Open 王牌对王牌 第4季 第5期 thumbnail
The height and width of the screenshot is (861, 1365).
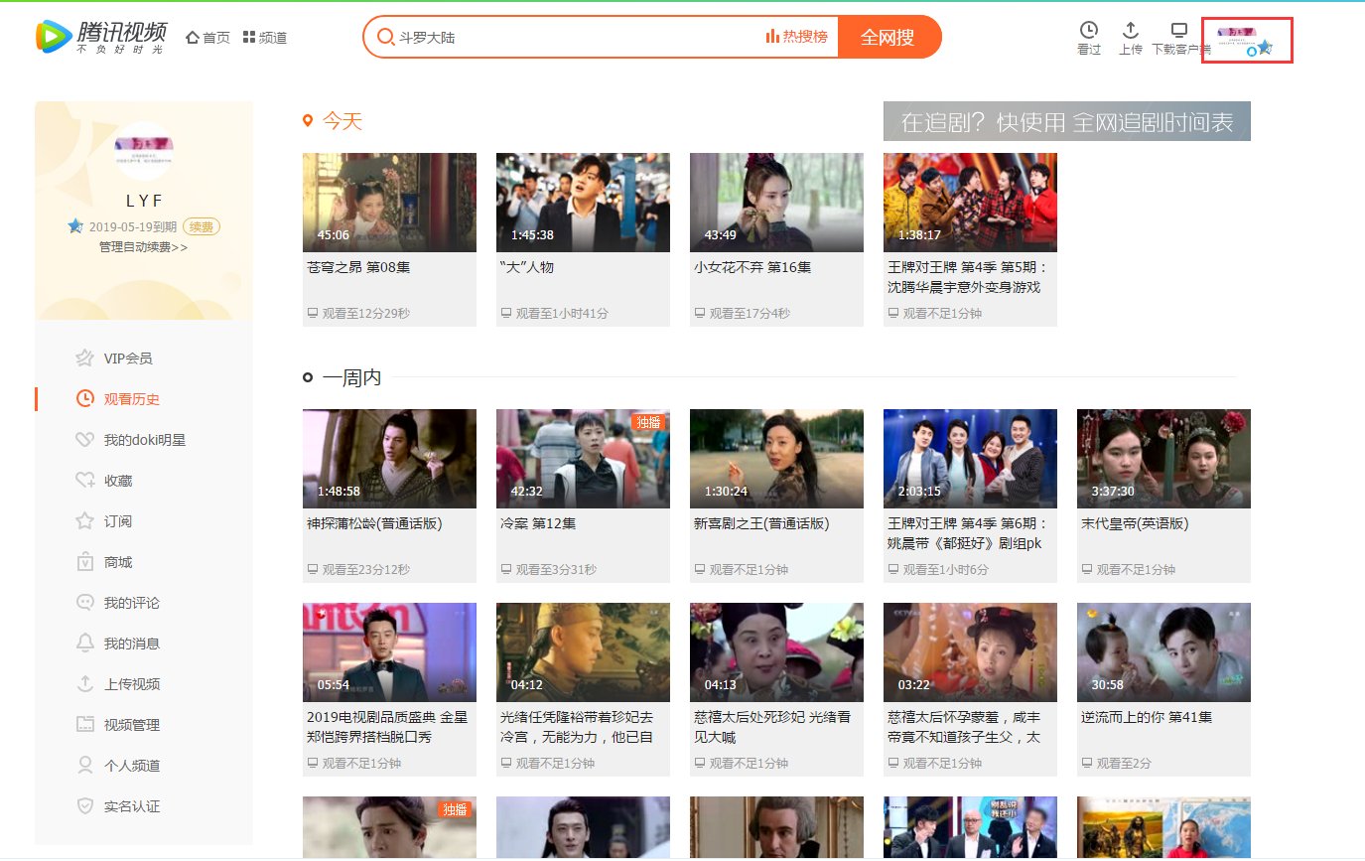pos(970,203)
